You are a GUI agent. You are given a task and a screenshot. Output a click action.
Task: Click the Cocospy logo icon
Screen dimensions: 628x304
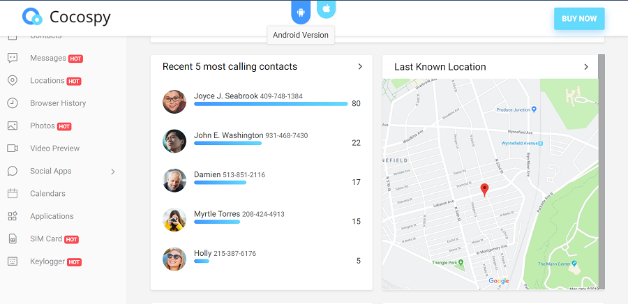pyautogui.click(x=32, y=17)
